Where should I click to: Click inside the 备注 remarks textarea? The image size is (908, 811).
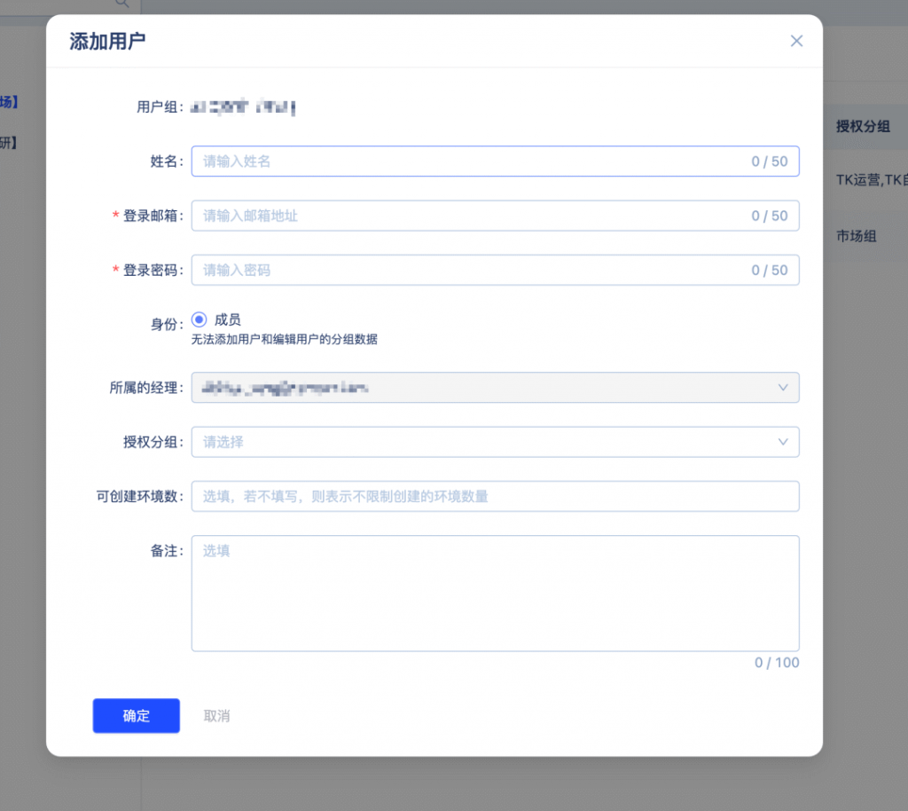tap(495, 593)
